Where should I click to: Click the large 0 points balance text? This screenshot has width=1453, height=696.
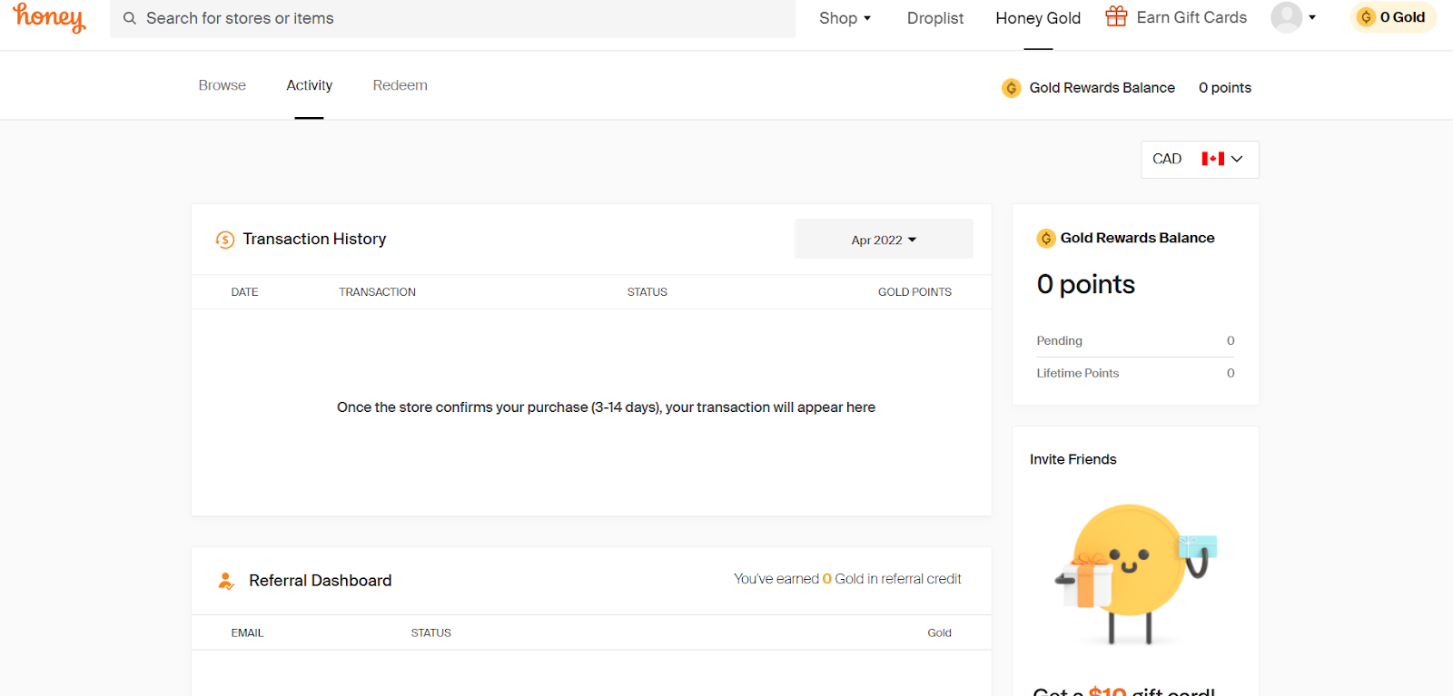pyautogui.click(x=1086, y=284)
